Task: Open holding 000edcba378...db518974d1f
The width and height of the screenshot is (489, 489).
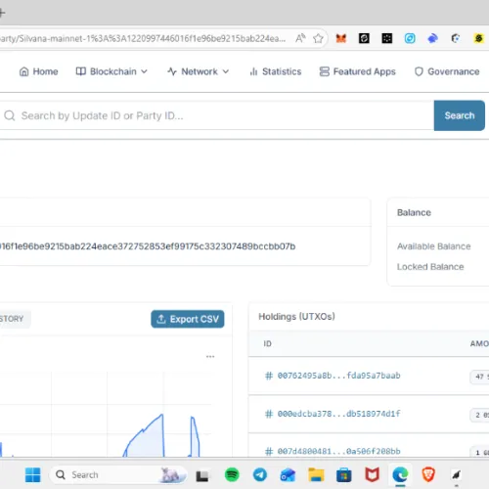Action: tap(338, 414)
